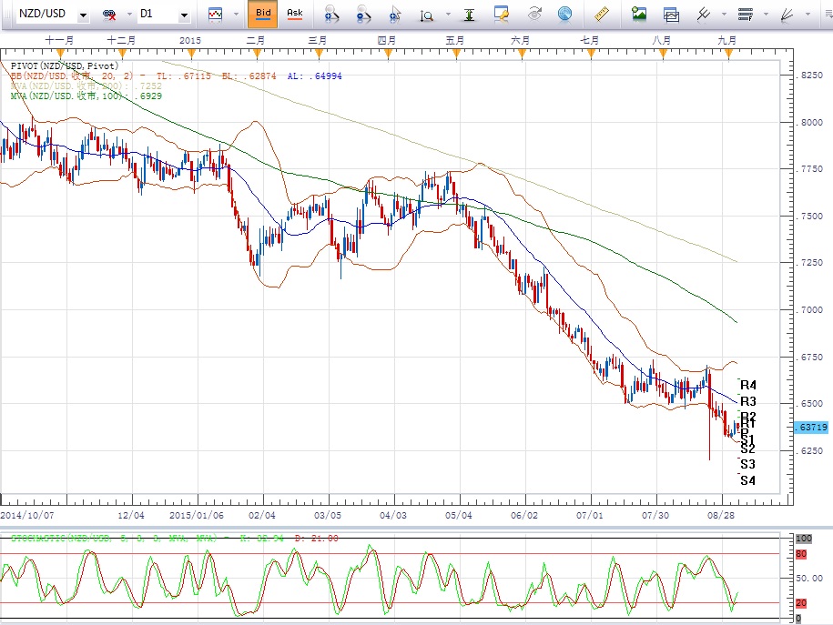Click the AL: .64994 Bollinger value

[x=314, y=76]
